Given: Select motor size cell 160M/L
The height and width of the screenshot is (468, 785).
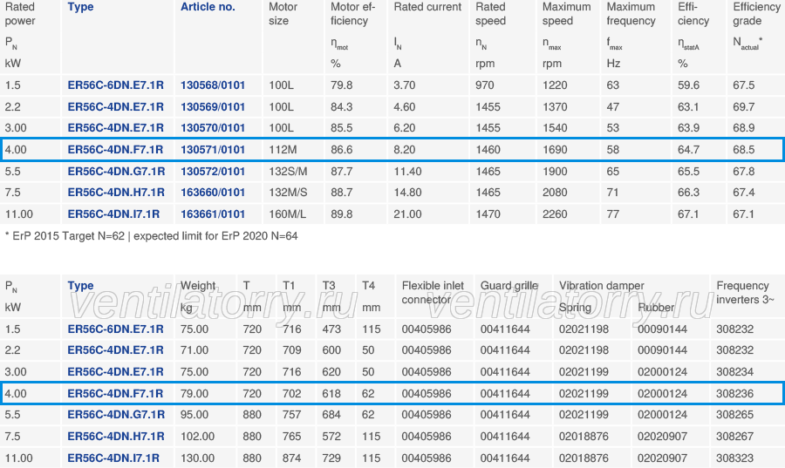Looking at the screenshot, I should click(x=287, y=214).
